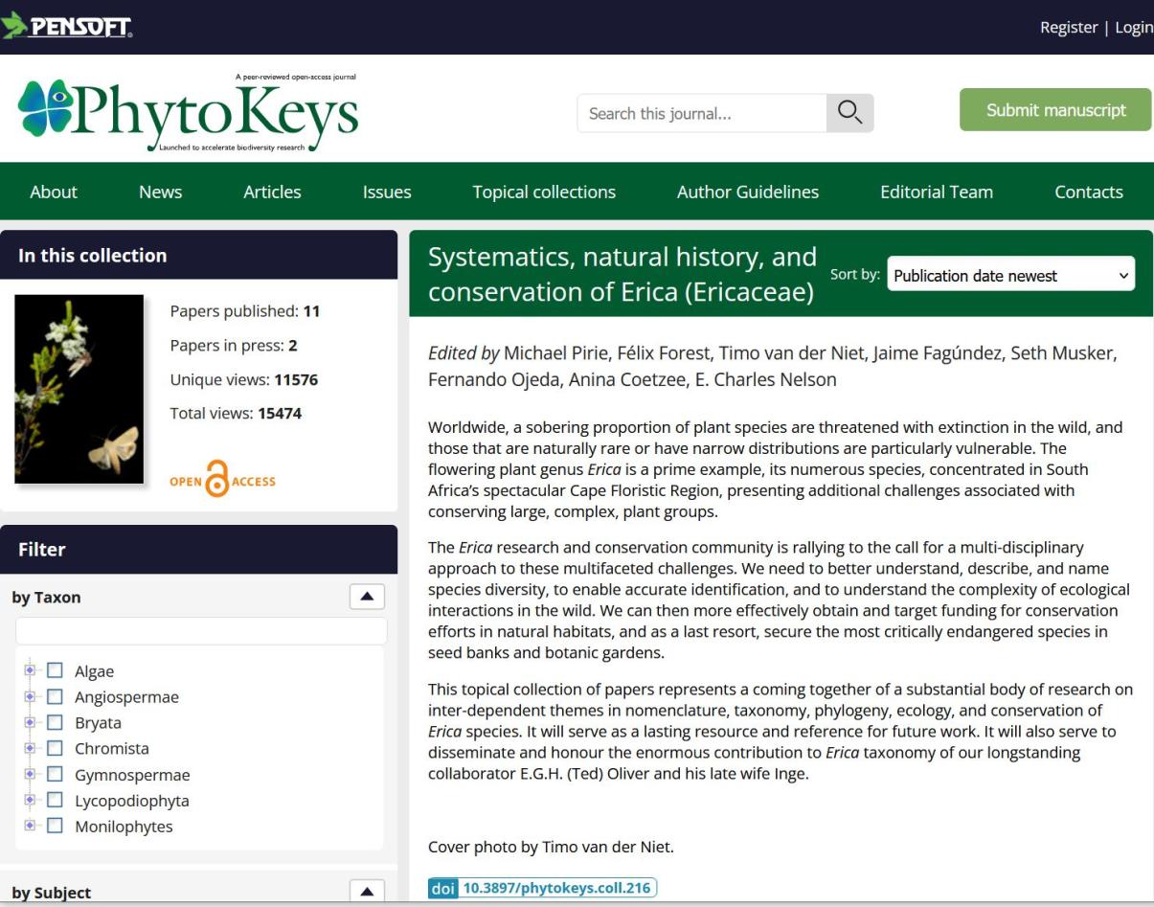Click the PhytoKeys journal logo
This screenshot has height=907, width=1154.
pyautogui.click(x=189, y=112)
